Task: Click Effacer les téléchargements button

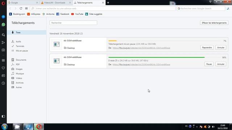Action: pyautogui.click(x=214, y=23)
